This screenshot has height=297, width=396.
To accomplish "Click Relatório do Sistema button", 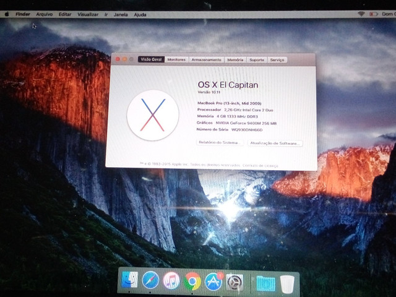I will click(x=220, y=143).
